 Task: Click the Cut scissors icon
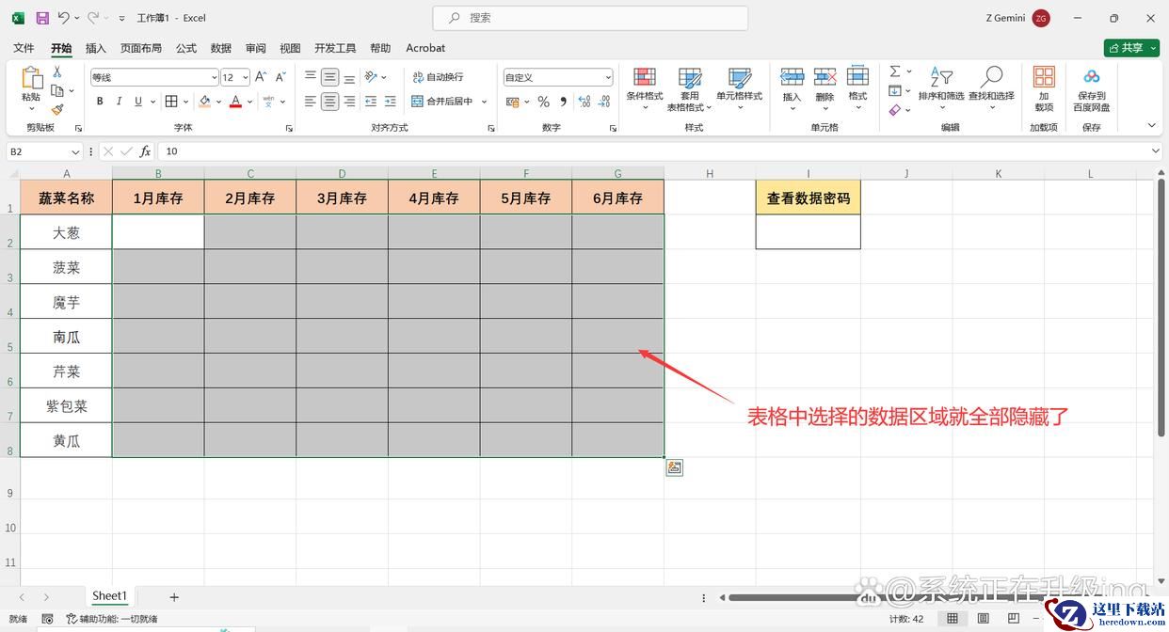57,72
